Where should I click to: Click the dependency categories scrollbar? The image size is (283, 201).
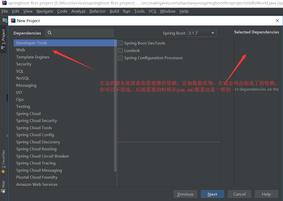click(x=115, y=106)
